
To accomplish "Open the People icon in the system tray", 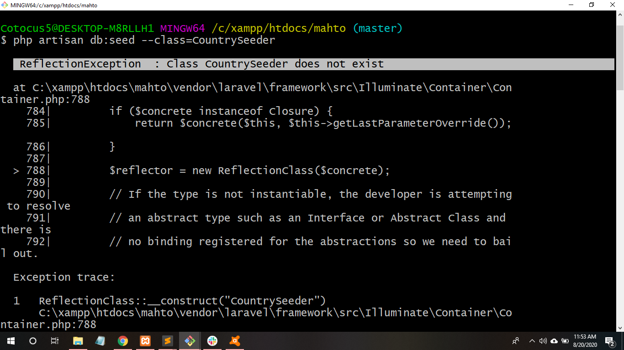I will [x=516, y=341].
